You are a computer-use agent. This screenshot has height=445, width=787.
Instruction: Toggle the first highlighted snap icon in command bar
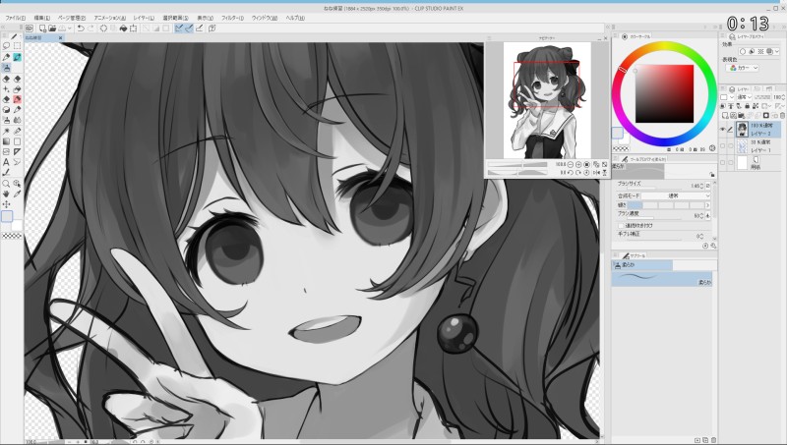point(179,28)
